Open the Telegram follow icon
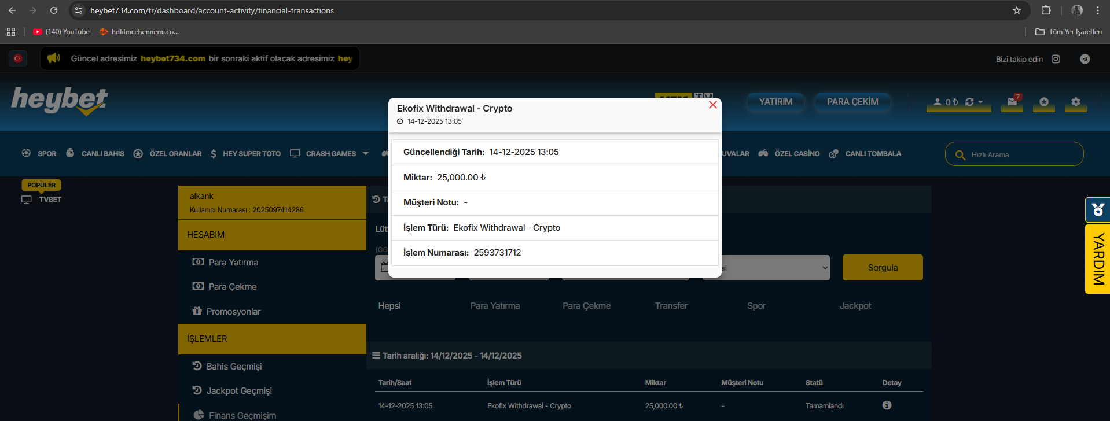The width and height of the screenshot is (1110, 421). point(1085,59)
